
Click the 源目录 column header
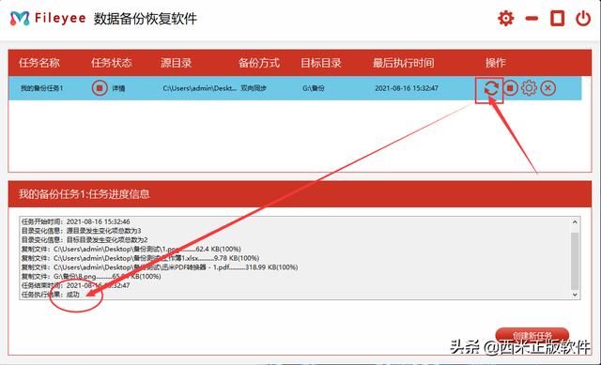point(177,63)
